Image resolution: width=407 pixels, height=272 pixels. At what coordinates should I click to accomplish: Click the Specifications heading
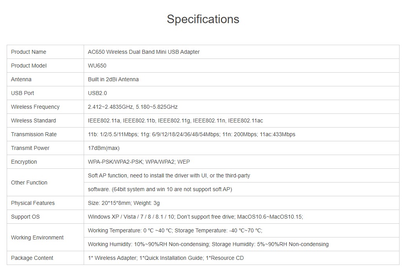[x=203, y=19]
